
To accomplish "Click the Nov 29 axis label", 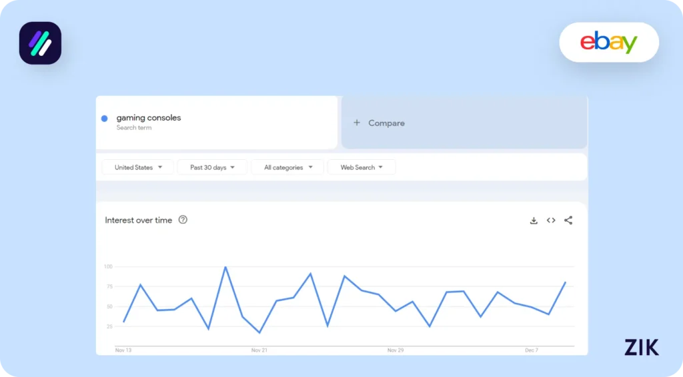I will click(396, 350).
